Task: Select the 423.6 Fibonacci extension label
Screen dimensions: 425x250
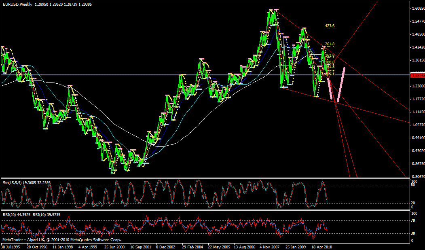Action: coord(330,25)
